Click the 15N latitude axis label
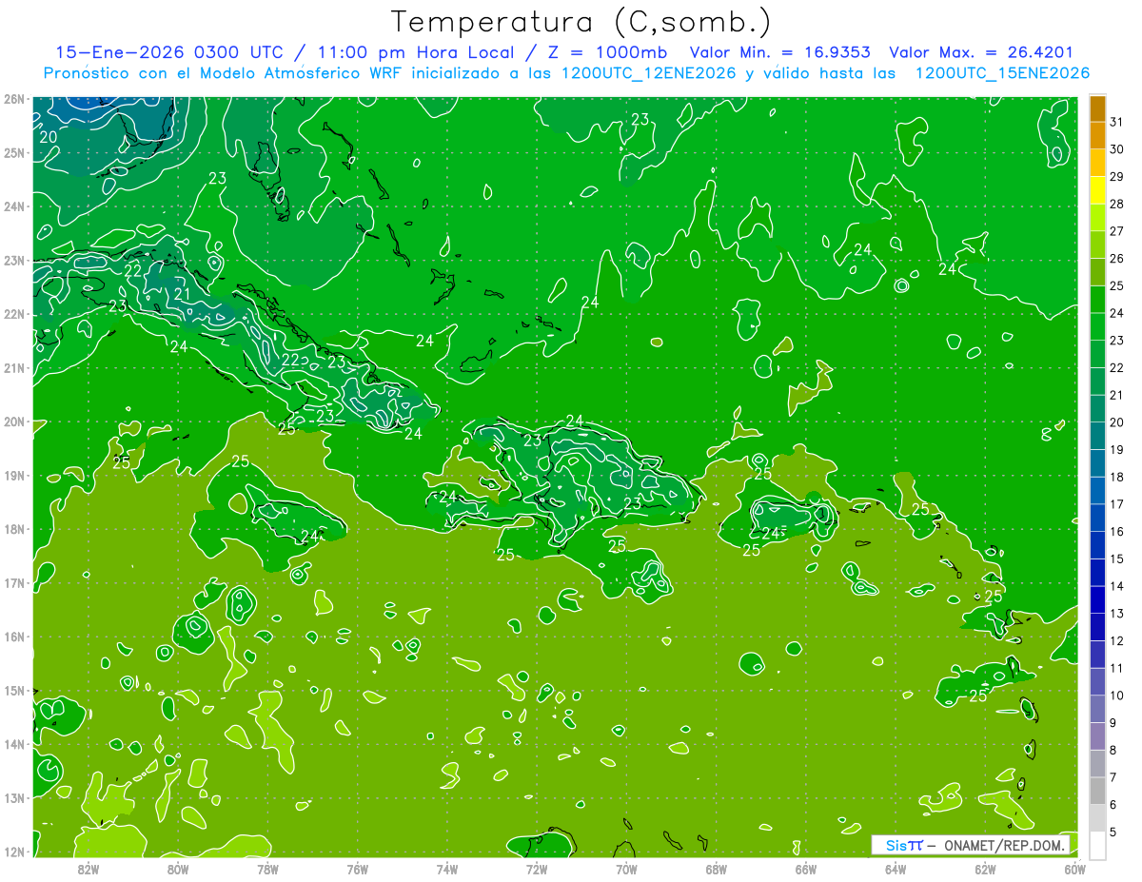This screenshot has height=882, width=1142. (x=13, y=691)
